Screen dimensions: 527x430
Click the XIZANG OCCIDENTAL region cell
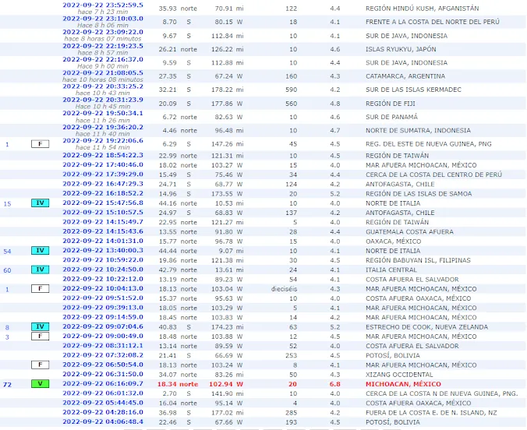[x=399, y=375]
